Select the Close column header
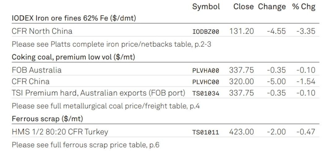334x156 pixels. tap(243, 6)
